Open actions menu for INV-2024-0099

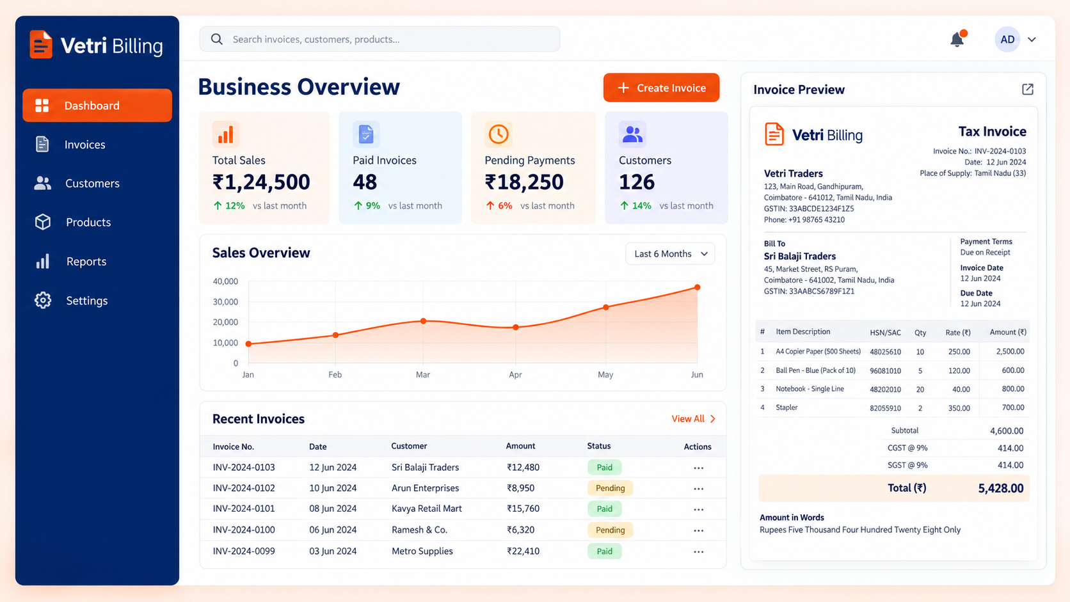[698, 551]
